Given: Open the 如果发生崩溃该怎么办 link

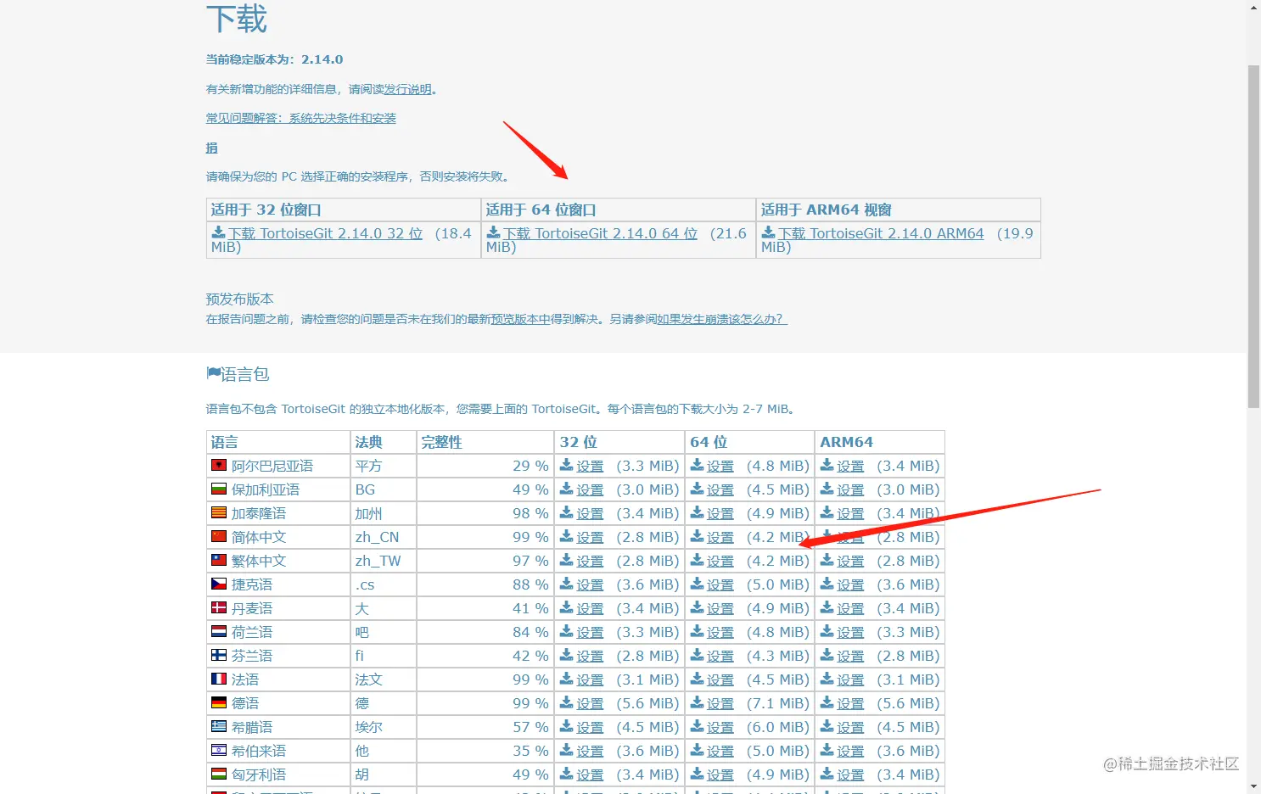Looking at the screenshot, I should click(722, 319).
